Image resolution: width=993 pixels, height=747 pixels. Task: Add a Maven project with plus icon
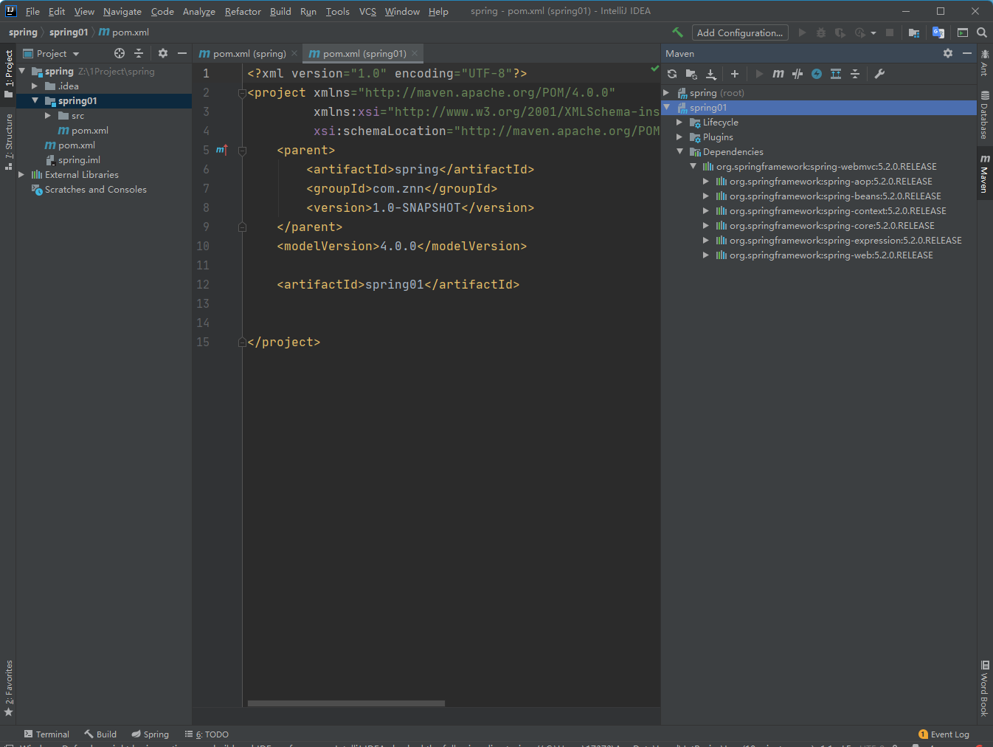pos(735,74)
